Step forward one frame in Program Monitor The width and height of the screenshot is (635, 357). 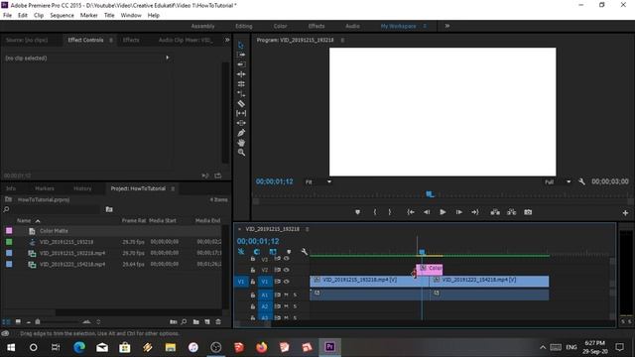pyautogui.click(x=458, y=212)
